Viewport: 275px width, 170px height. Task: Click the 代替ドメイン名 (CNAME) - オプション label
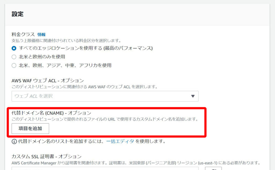pos(51,113)
